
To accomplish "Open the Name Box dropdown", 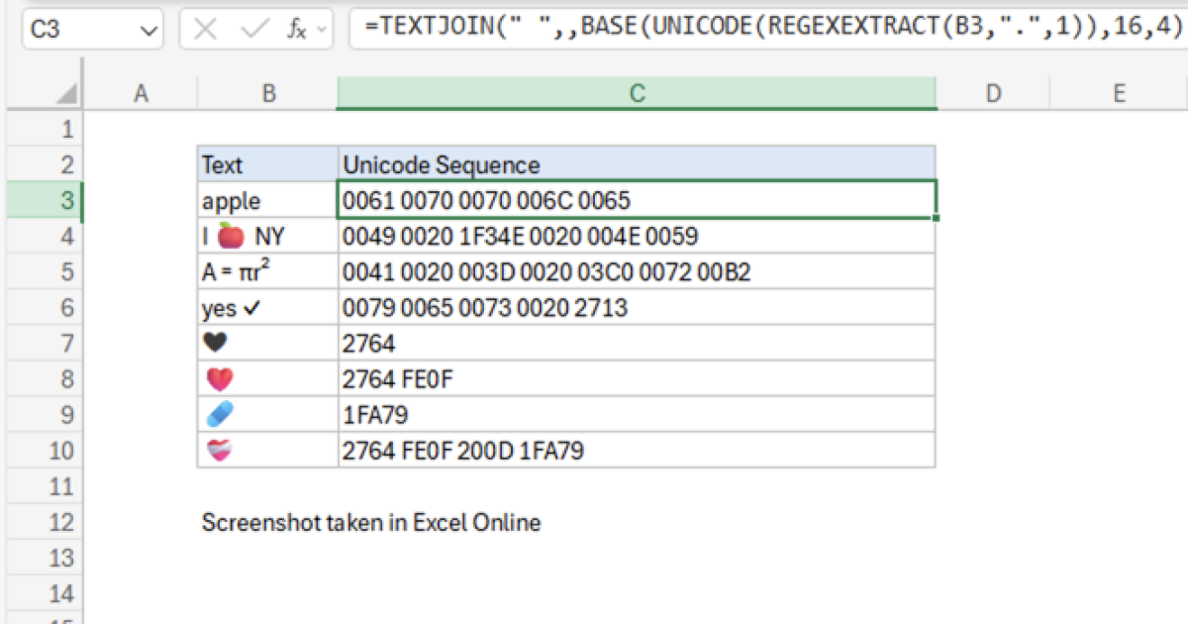I will 148,29.
